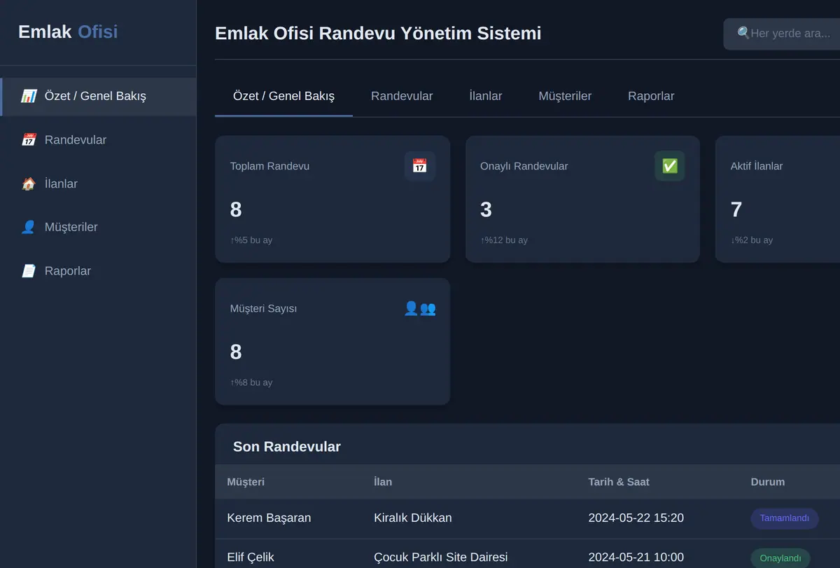Viewport: 840px width, 568px height.
Task: Click the Müşteri column header
Action: pyautogui.click(x=246, y=482)
